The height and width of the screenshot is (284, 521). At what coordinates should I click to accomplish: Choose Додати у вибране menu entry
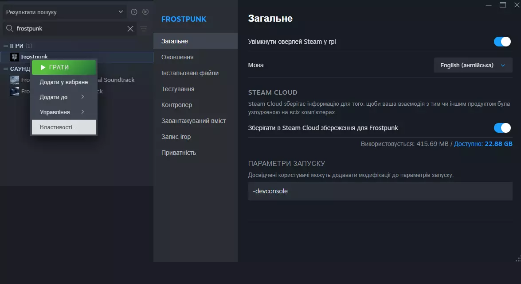click(64, 82)
